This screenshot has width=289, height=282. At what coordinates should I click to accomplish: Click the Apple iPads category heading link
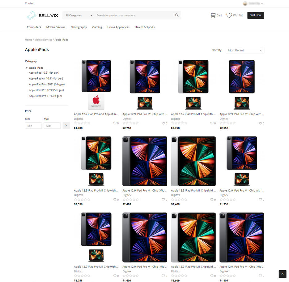(x=36, y=68)
